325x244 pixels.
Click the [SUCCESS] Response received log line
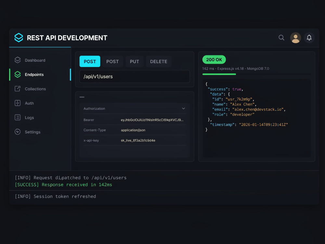pyautogui.click(x=63, y=185)
